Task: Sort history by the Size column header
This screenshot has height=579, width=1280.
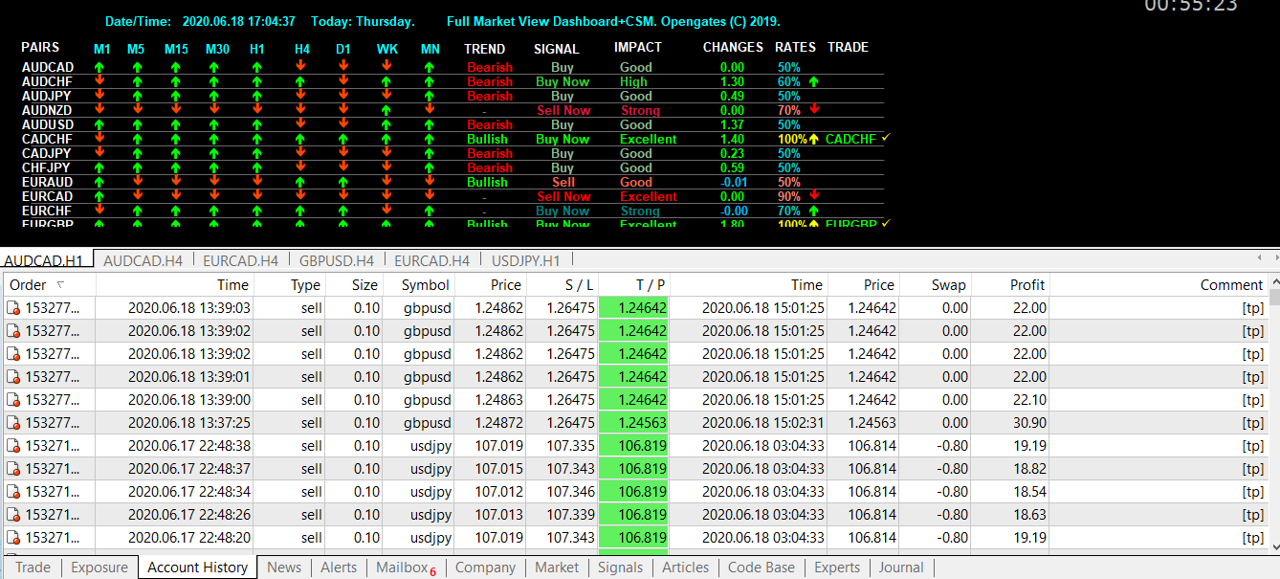Action: click(354, 284)
